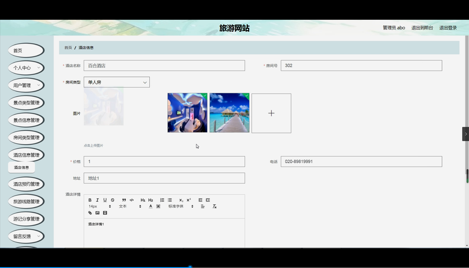The width and height of the screenshot is (469, 268).
Task: Open the 房间类型 dropdown showing 单人房
Action: coord(117,82)
